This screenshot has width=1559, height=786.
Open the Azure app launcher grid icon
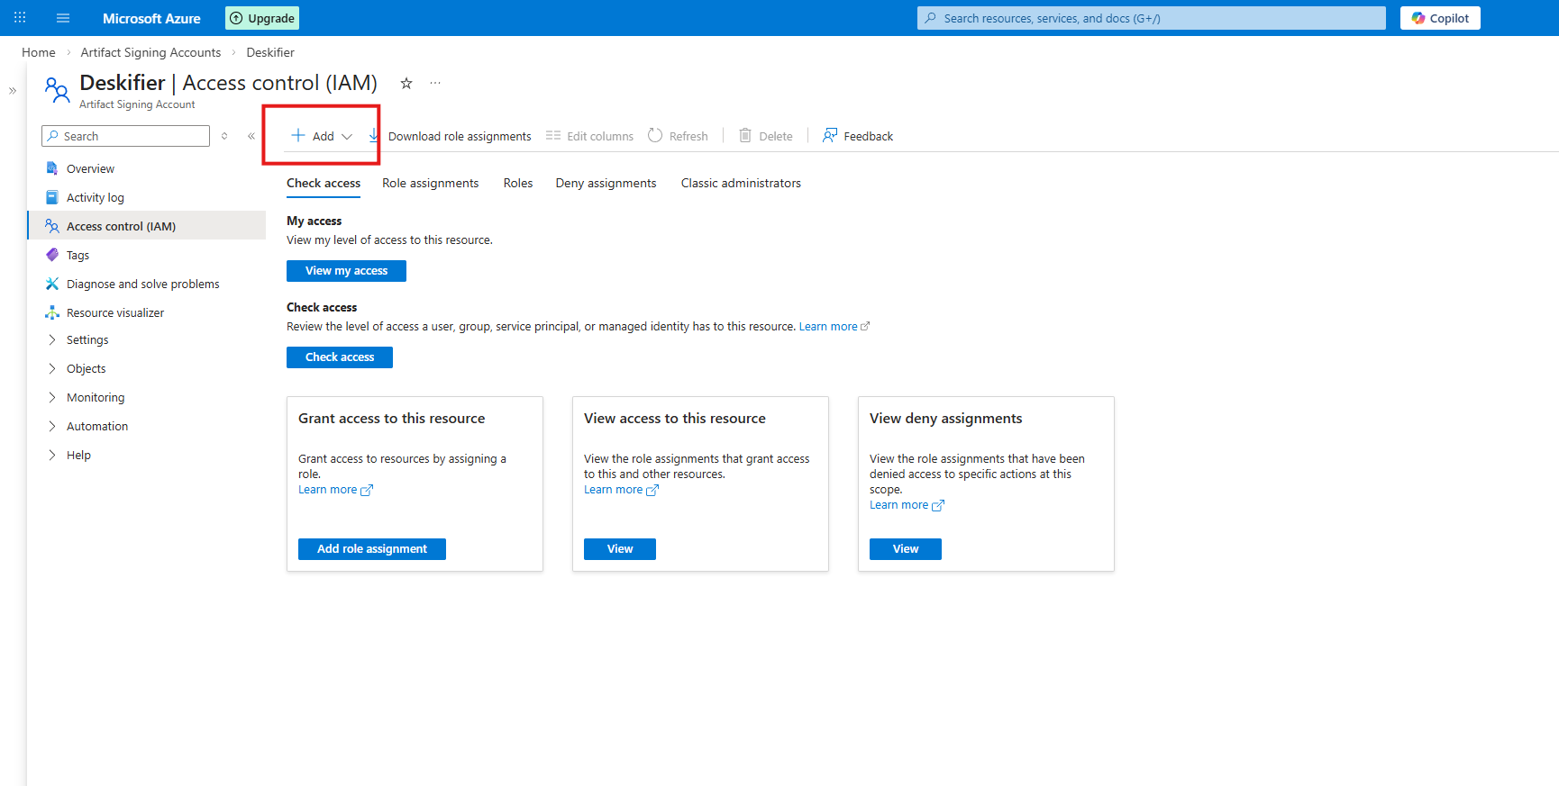(20, 18)
